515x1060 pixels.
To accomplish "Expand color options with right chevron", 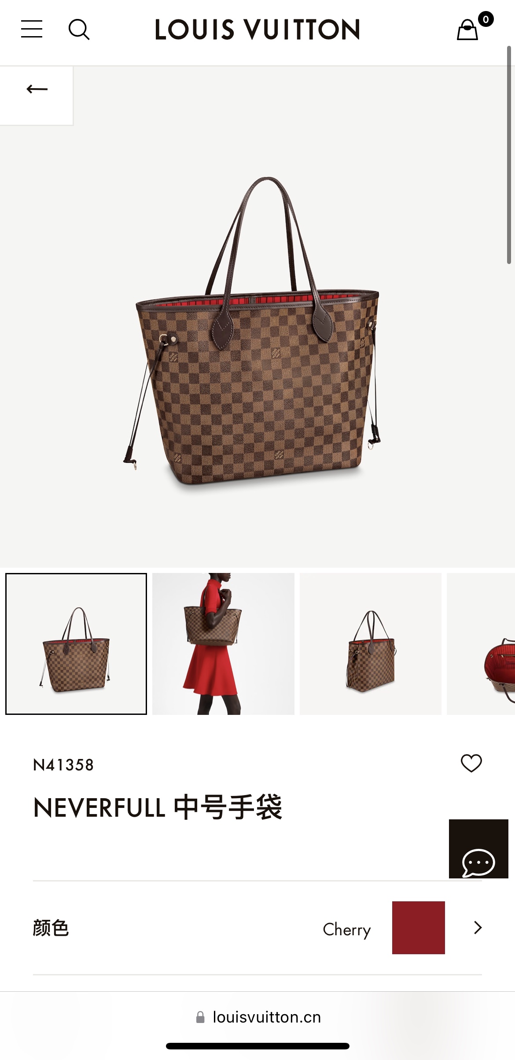I will click(478, 928).
